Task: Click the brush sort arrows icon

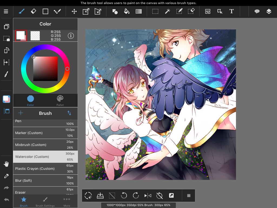Action: (x=69, y=113)
